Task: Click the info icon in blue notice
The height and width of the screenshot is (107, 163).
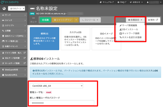Action: (x=34, y=71)
